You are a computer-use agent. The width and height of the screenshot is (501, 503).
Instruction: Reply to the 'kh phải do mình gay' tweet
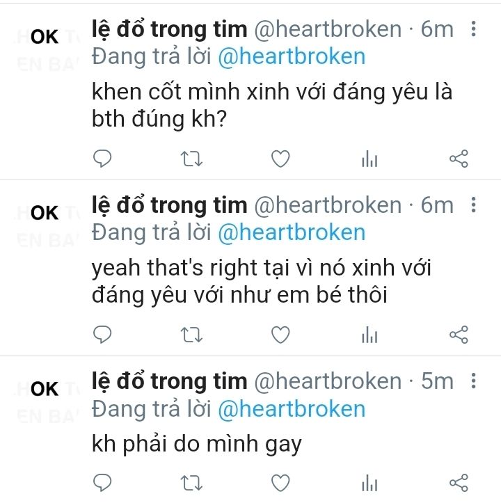coord(102,482)
